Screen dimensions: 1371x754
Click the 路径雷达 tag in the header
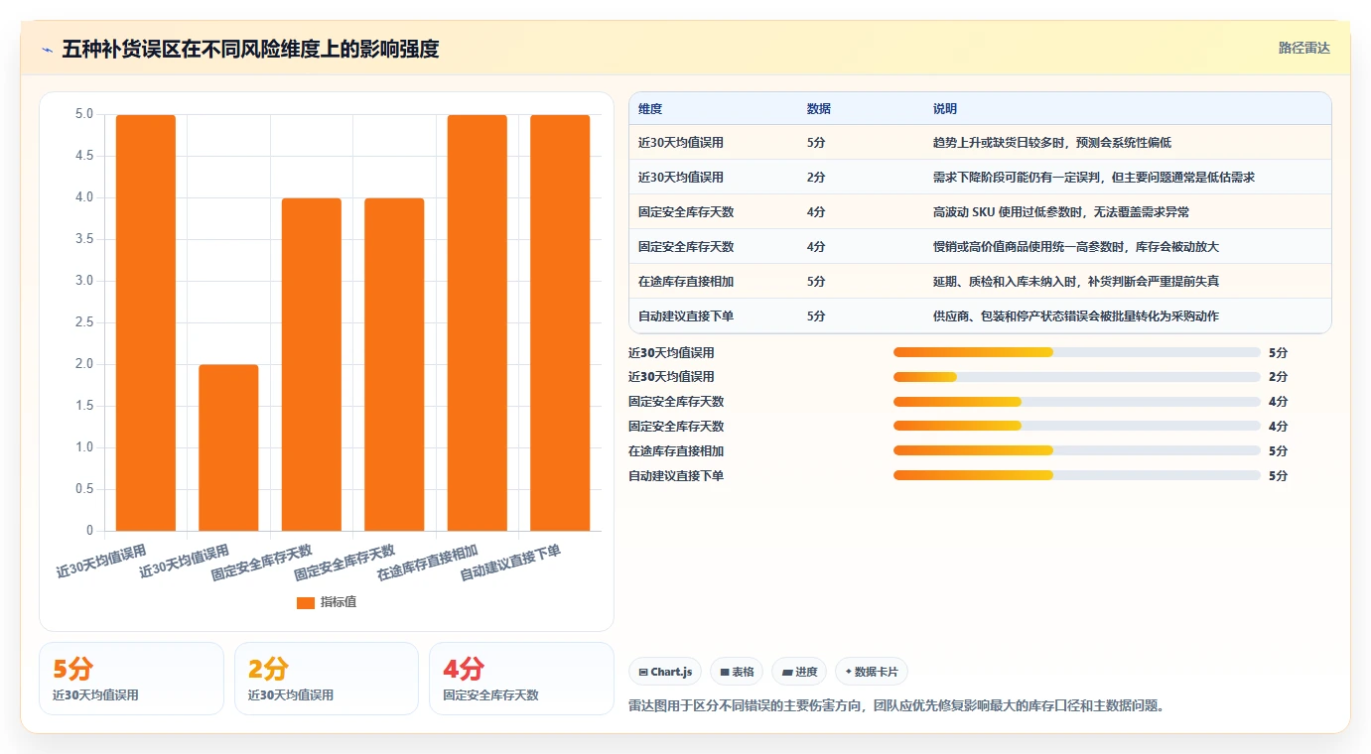point(1303,48)
